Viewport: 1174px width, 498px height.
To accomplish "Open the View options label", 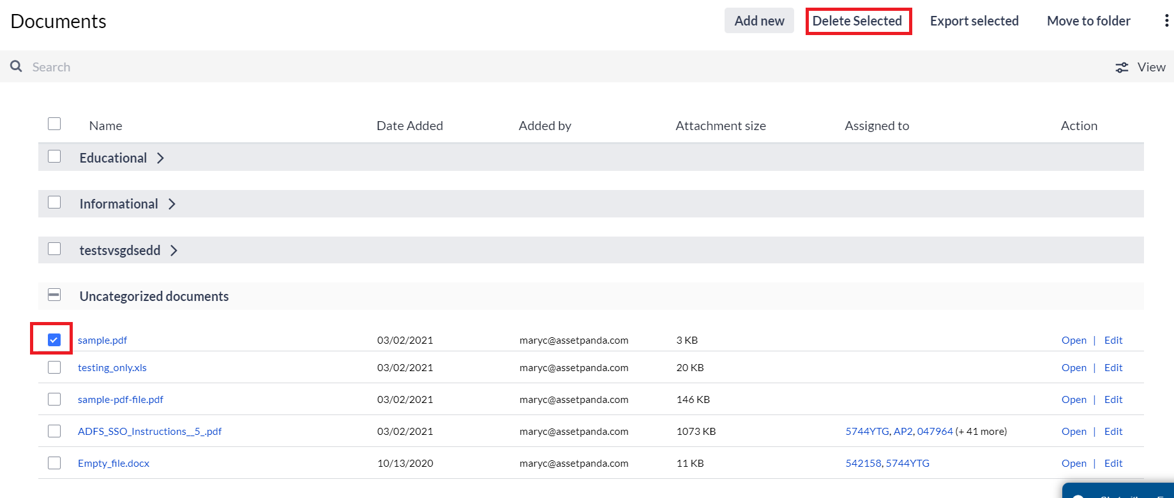I will tap(1151, 67).
